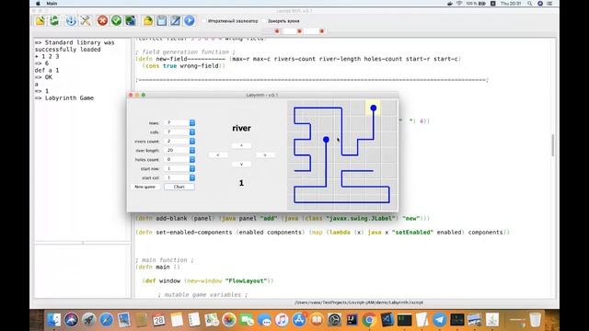Click the green reload icon in toolbar
This screenshot has height=331, width=589.
click(54, 20)
